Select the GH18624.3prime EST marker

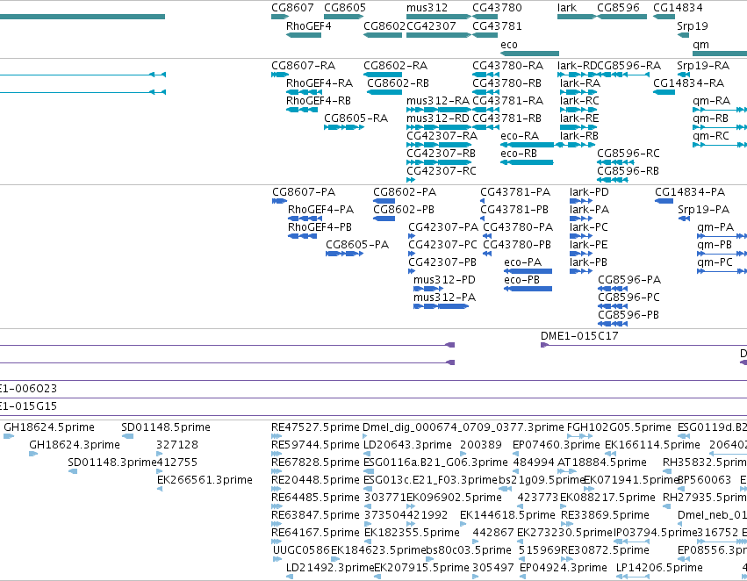[x=32, y=454]
